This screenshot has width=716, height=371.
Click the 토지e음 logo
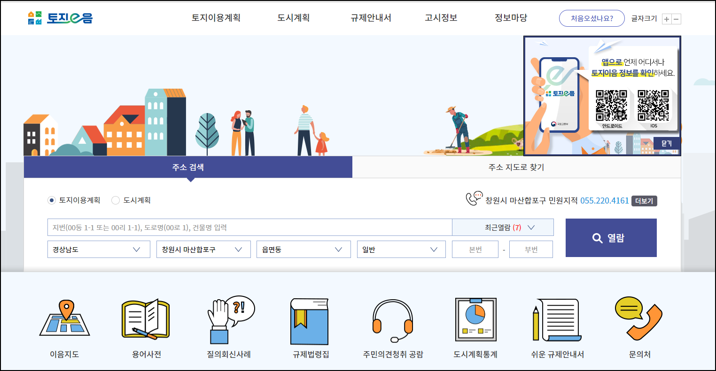(60, 18)
